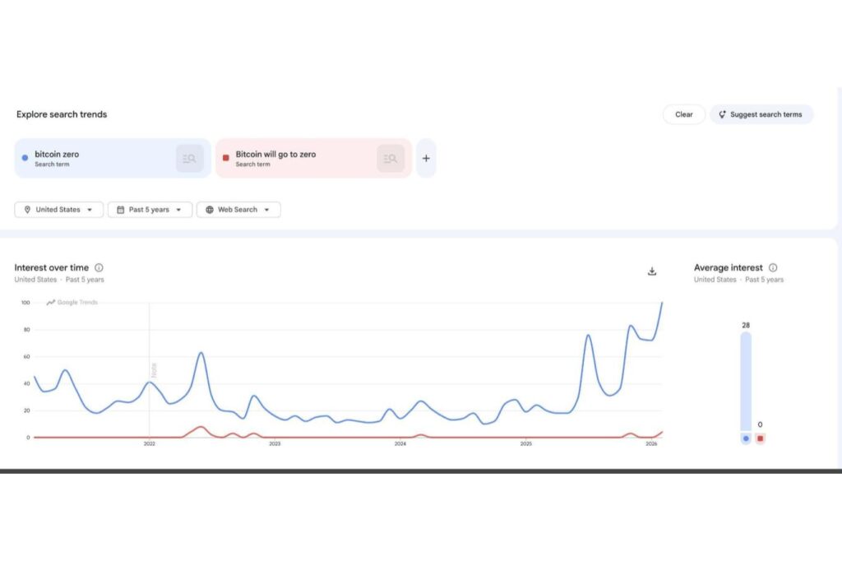842x561 pixels.
Task: Expand the Past 5 years time range dropdown
Action: [x=150, y=210]
